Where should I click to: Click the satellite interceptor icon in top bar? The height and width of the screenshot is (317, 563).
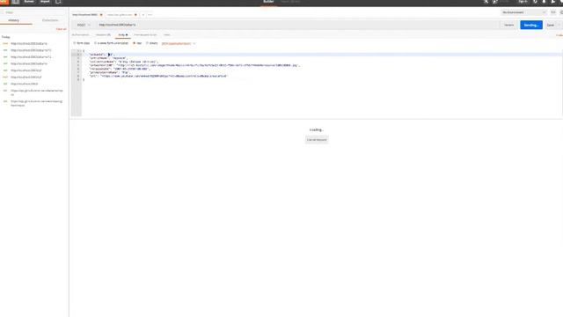click(x=486, y=2)
